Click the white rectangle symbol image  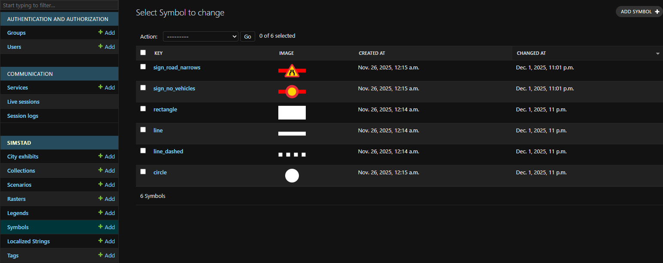click(292, 113)
